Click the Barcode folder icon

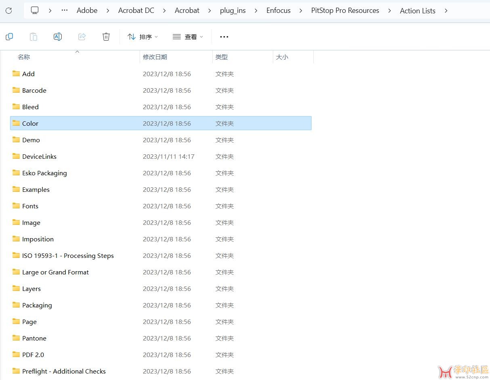(x=16, y=90)
